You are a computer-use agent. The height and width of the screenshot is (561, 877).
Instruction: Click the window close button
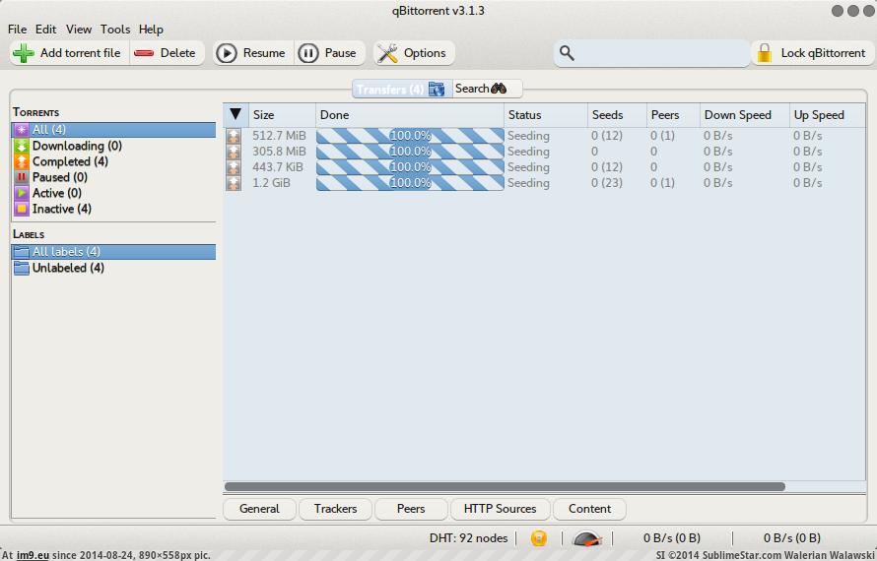pyautogui.click(x=868, y=11)
